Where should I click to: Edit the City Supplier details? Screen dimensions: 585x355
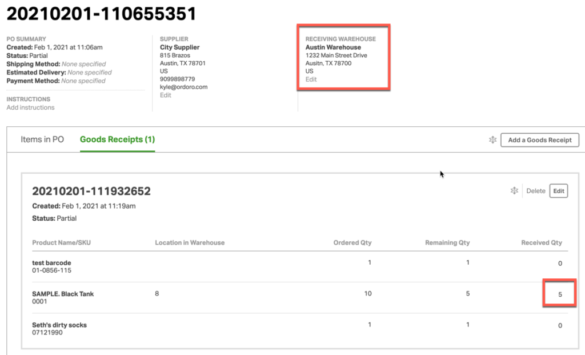coord(165,95)
